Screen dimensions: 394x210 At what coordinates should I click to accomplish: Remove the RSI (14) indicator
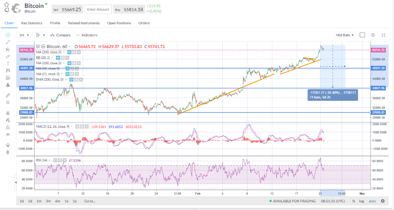(x=65, y=160)
